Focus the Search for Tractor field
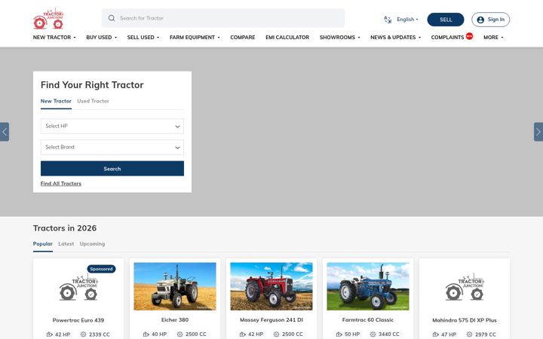 [x=223, y=18]
